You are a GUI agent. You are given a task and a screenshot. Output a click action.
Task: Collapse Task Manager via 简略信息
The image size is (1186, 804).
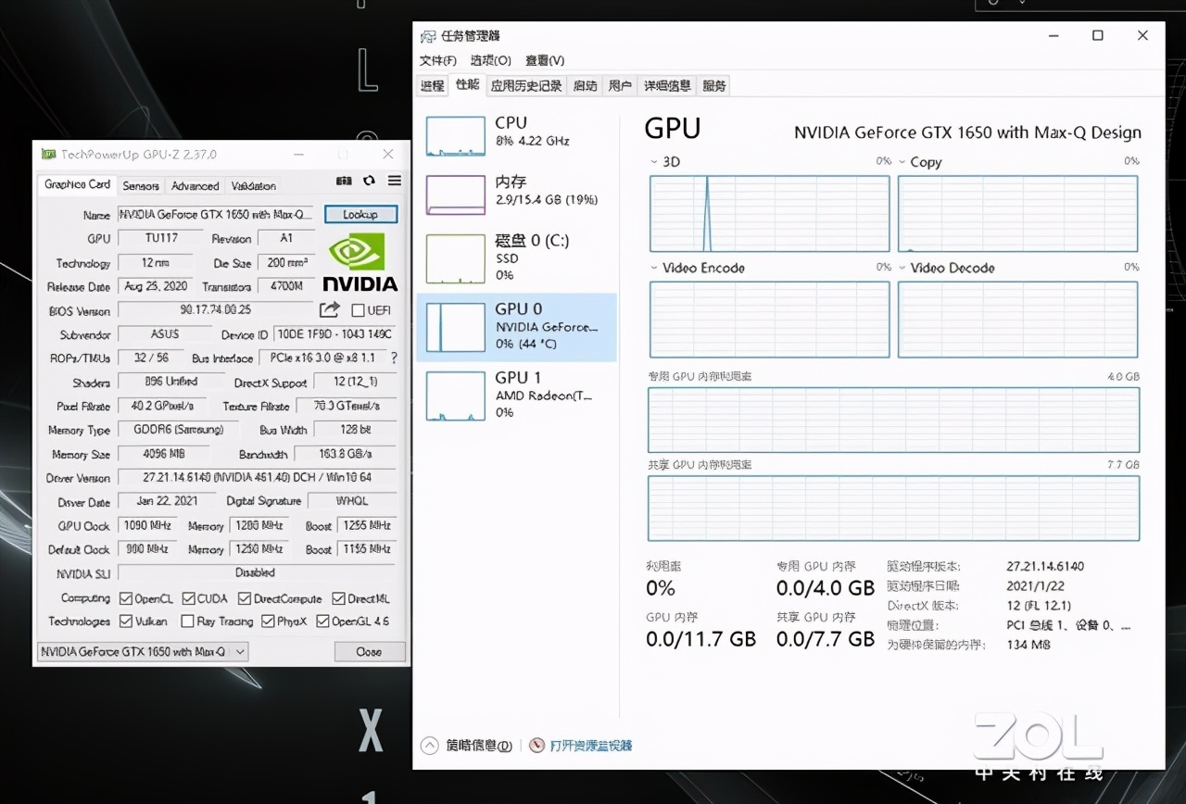[468, 745]
